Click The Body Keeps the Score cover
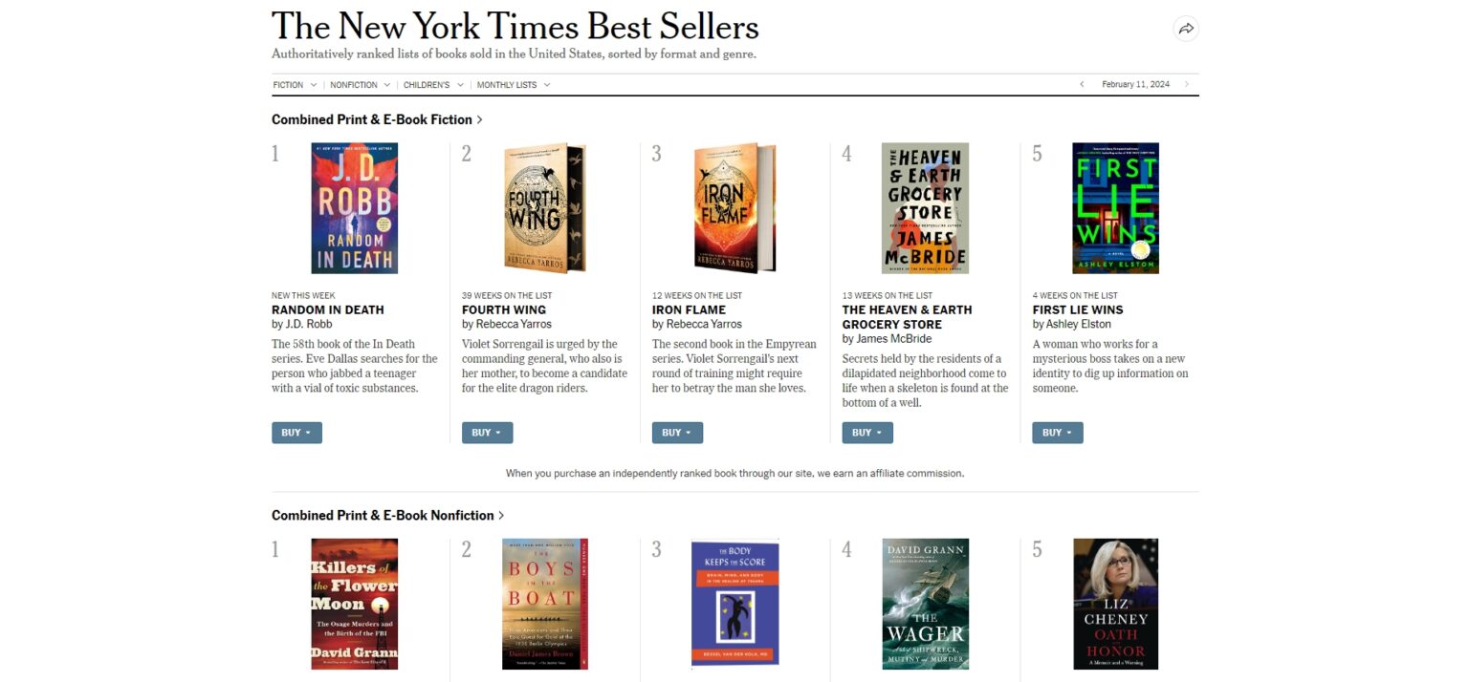This screenshot has width=1469, height=682. pyautogui.click(x=734, y=604)
